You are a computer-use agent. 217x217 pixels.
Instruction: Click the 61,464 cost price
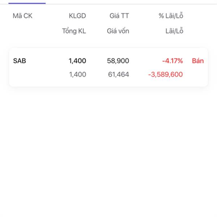tap(119, 75)
